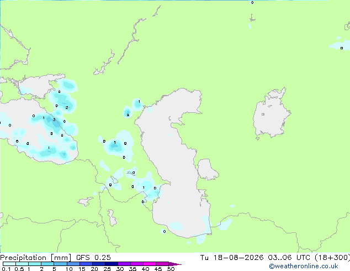Click the 1–2 mm legend color swatch
Image resolution: width=350 pixels, height=271 pixels.
[35, 264]
